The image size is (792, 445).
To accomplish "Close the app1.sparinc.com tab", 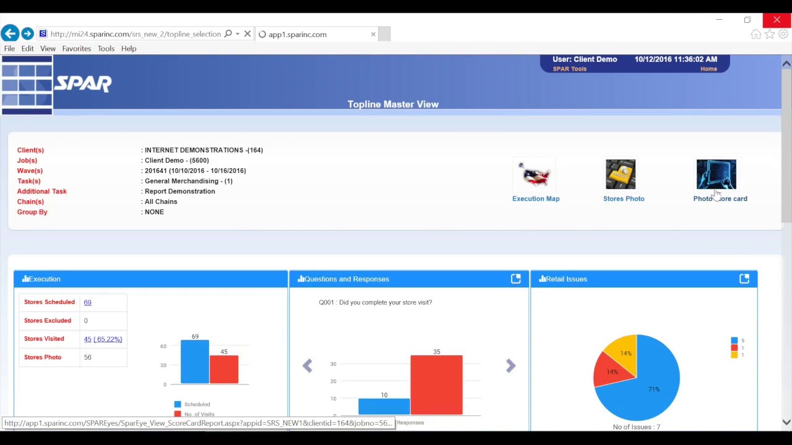I will pos(373,34).
